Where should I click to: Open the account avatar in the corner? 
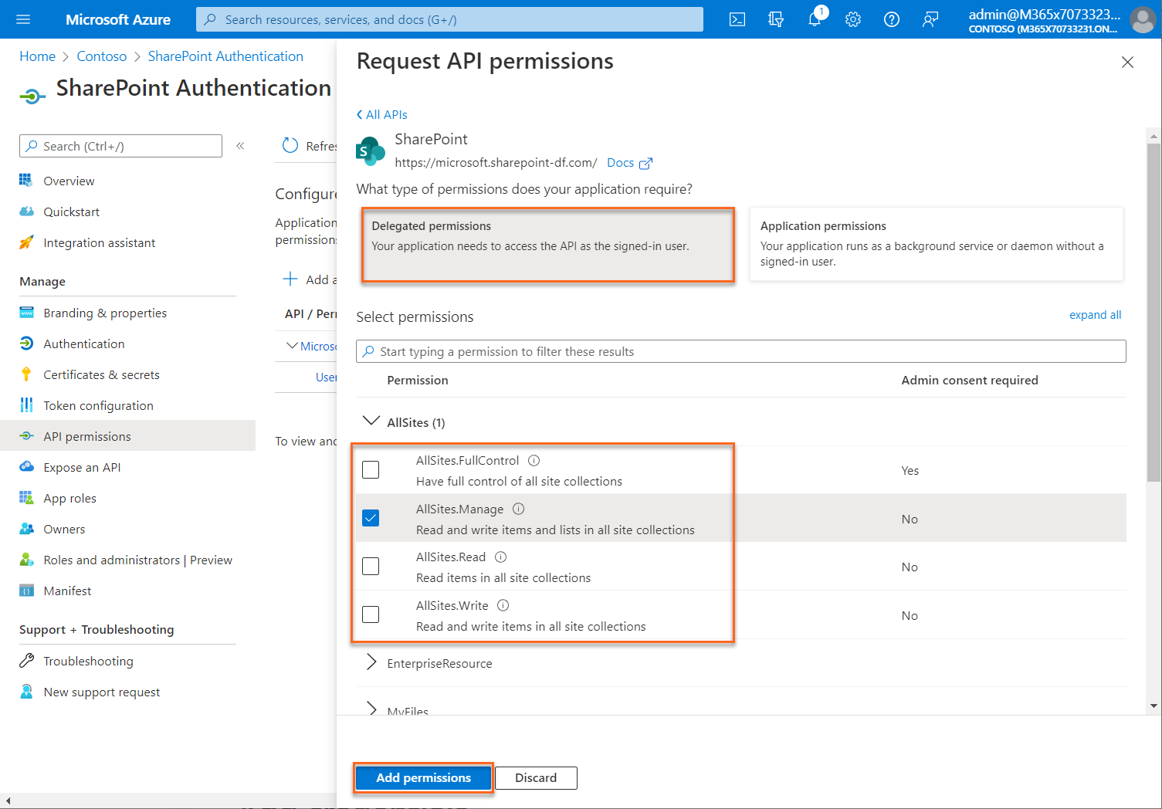click(1143, 19)
